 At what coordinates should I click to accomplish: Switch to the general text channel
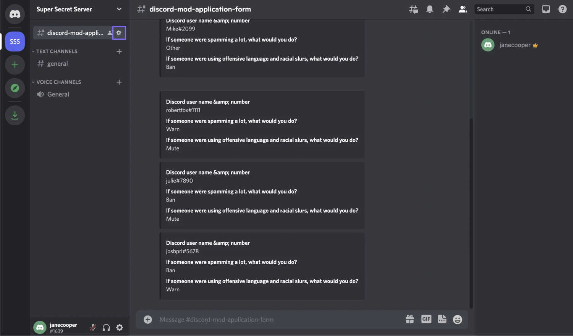point(57,63)
